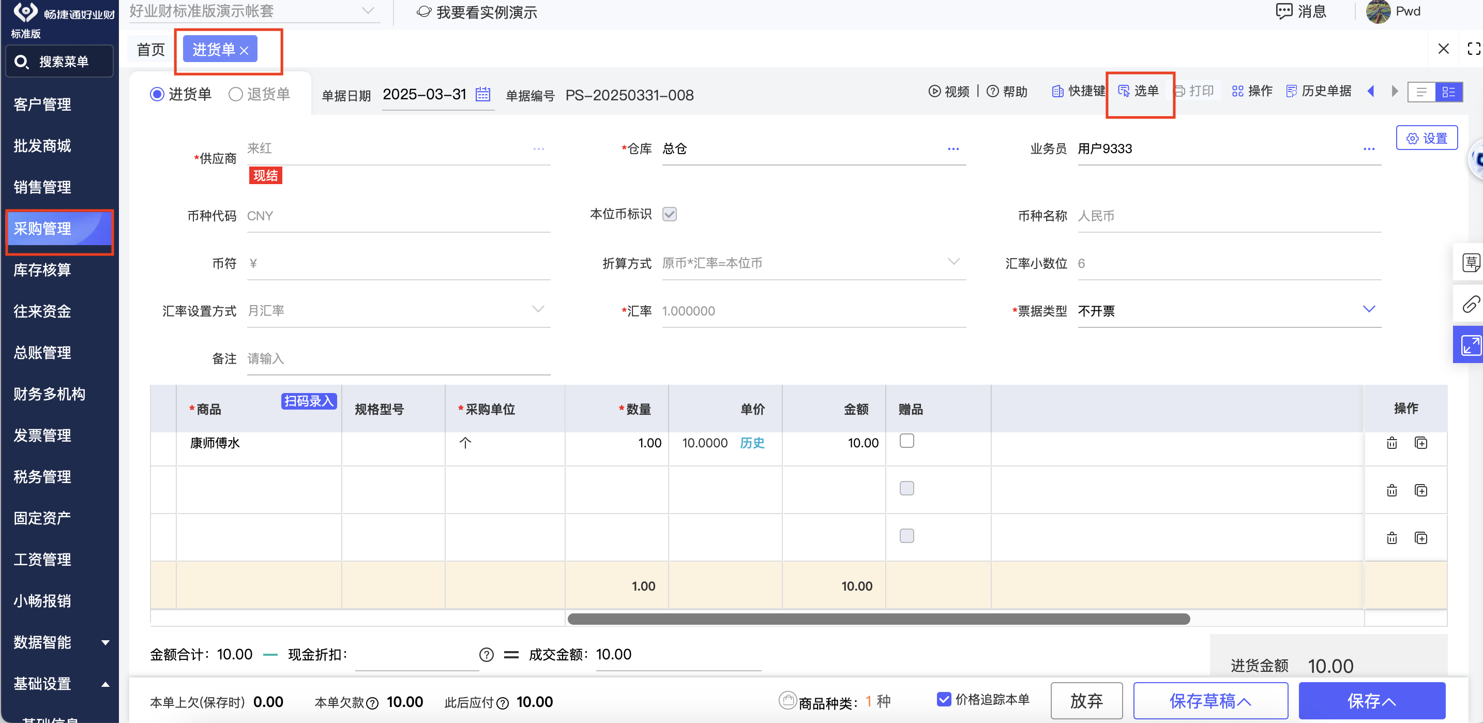Click the 历史 price link
Image resolution: width=1483 pixels, height=723 pixels.
point(752,443)
